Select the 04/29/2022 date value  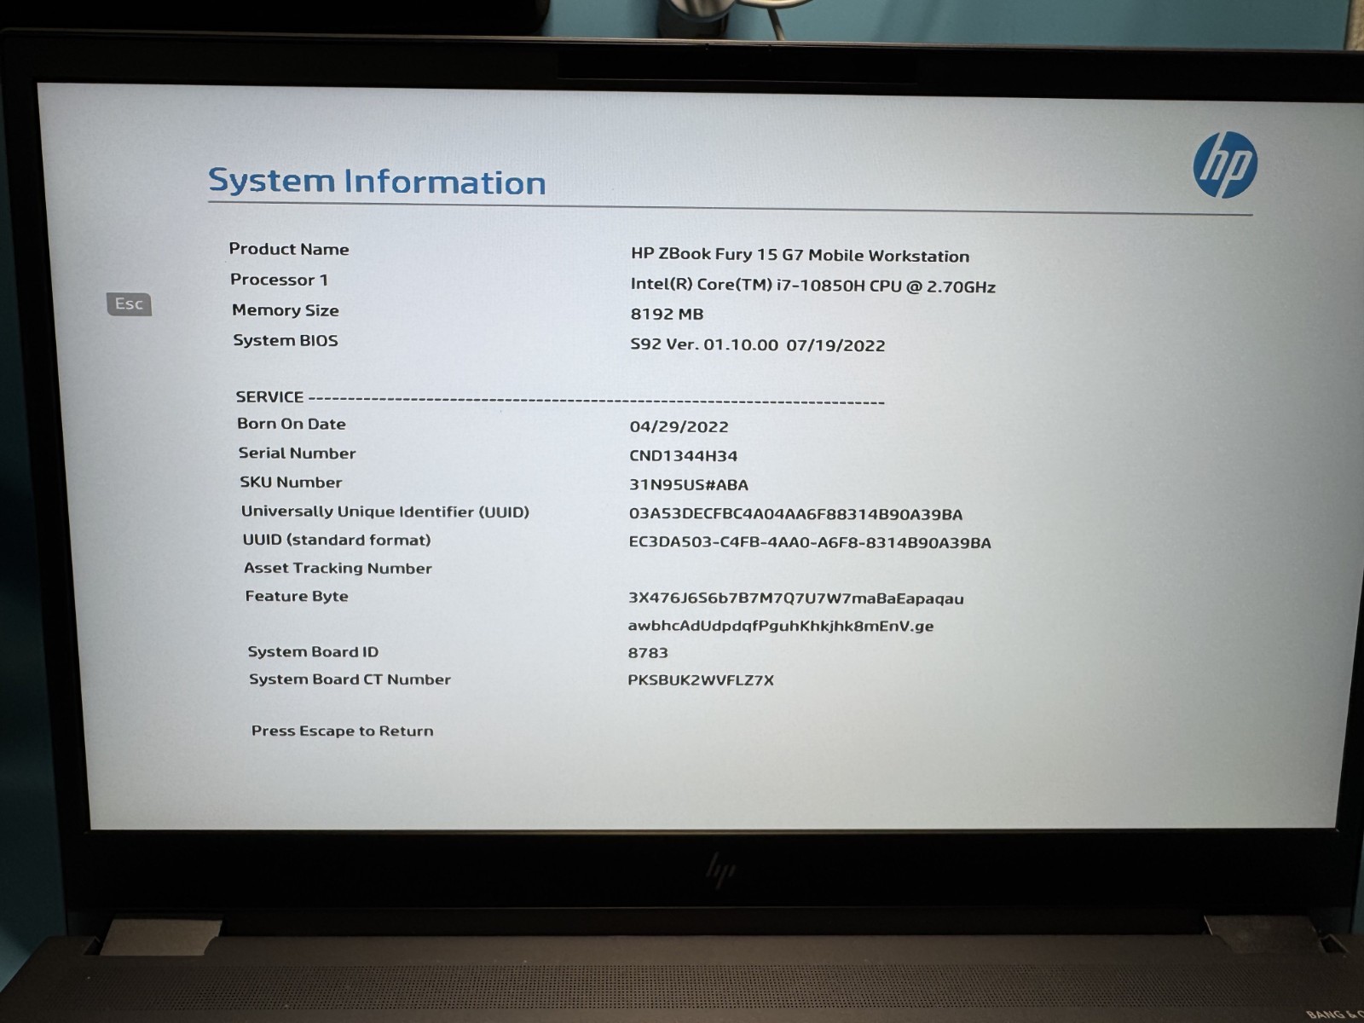(x=679, y=426)
